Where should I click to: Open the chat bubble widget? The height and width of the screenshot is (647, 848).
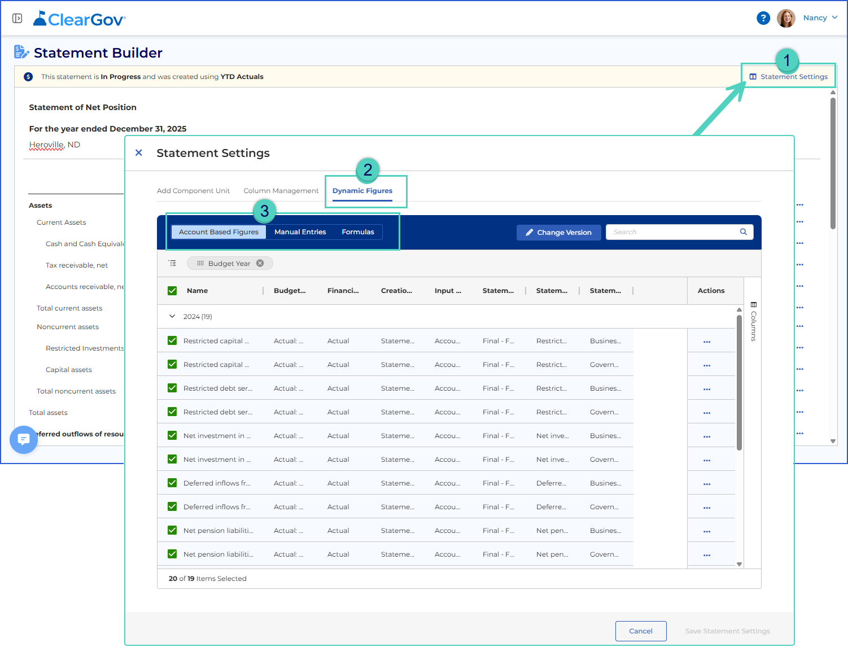pos(24,439)
